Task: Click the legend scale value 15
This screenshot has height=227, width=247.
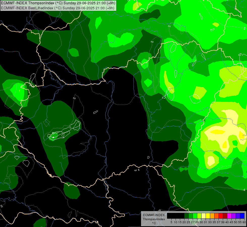Action: pyautogui.click(x=180, y=222)
